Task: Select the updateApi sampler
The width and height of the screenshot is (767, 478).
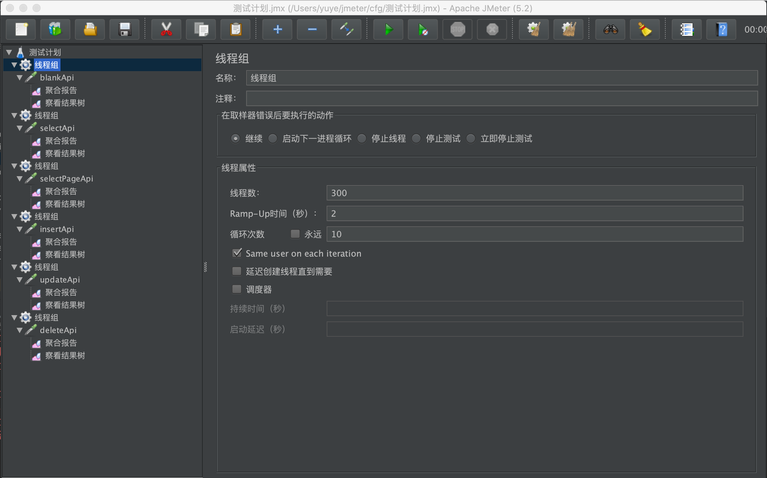Action: (x=60, y=280)
